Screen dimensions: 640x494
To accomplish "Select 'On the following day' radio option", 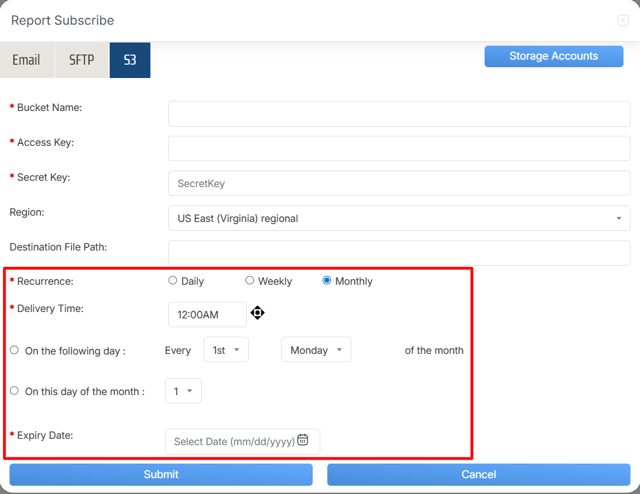I will click(x=15, y=350).
